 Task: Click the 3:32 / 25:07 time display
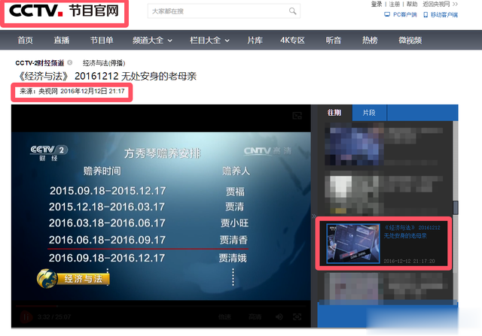pyautogui.click(x=54, y=316)
